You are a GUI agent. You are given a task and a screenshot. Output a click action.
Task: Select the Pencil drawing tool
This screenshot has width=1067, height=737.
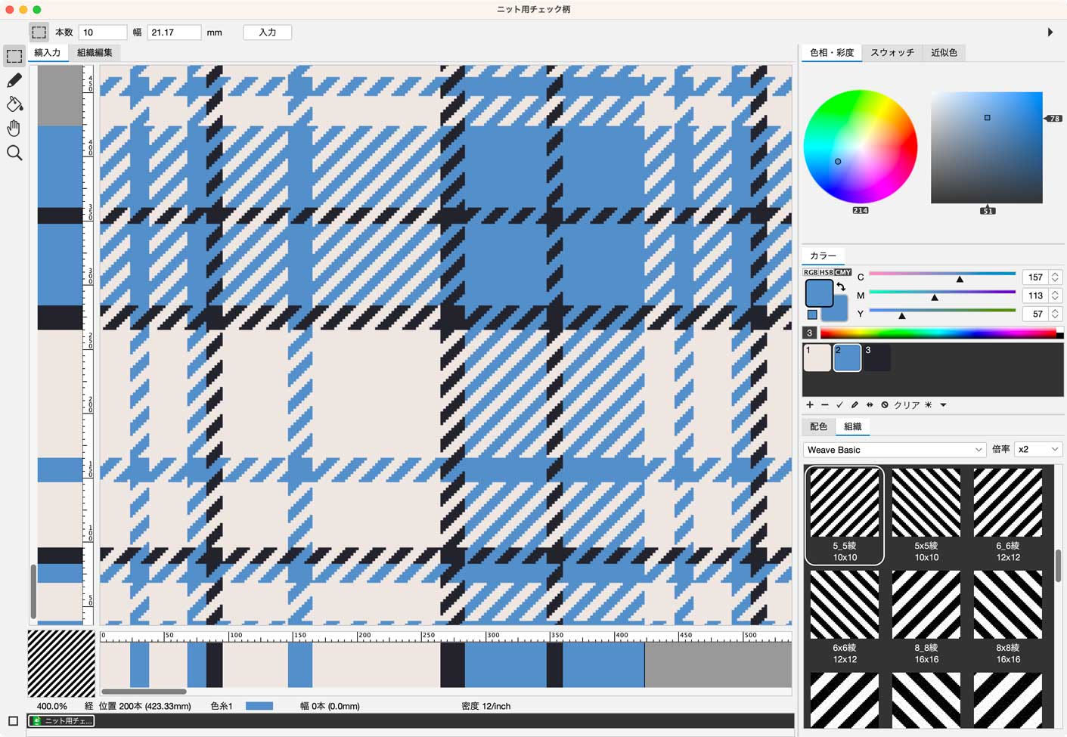(x=14, y=81)
